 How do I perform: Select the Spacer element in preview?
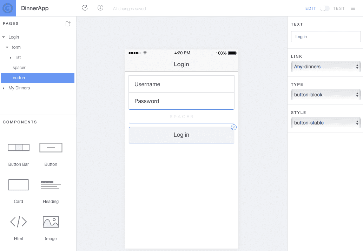[181, 116]
